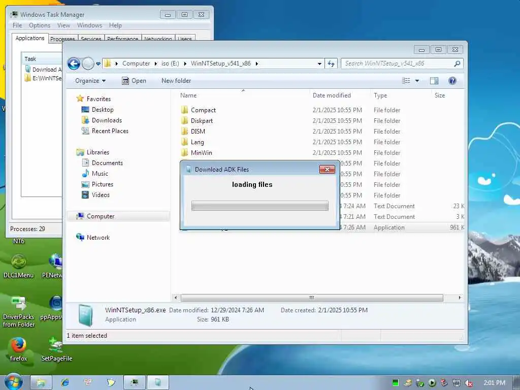
Task: Select the DISM folder icon
Action: point(185,131)
